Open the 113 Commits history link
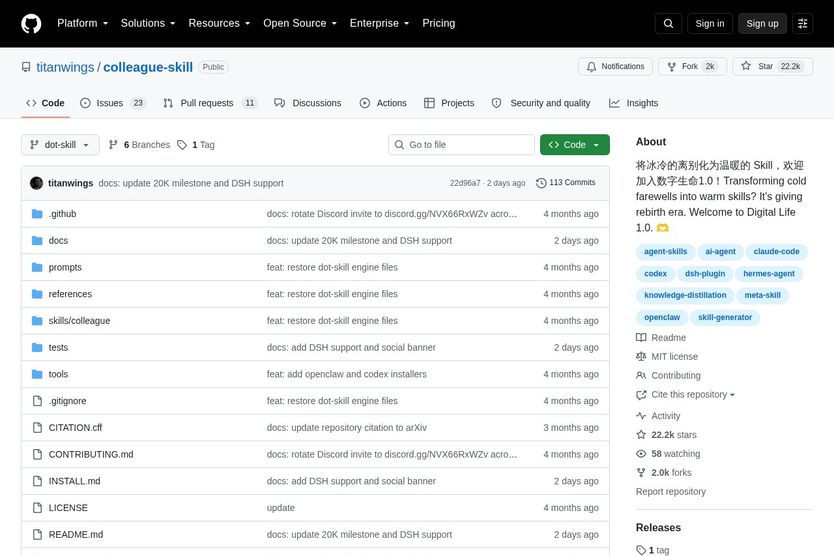 coord(566,183)
